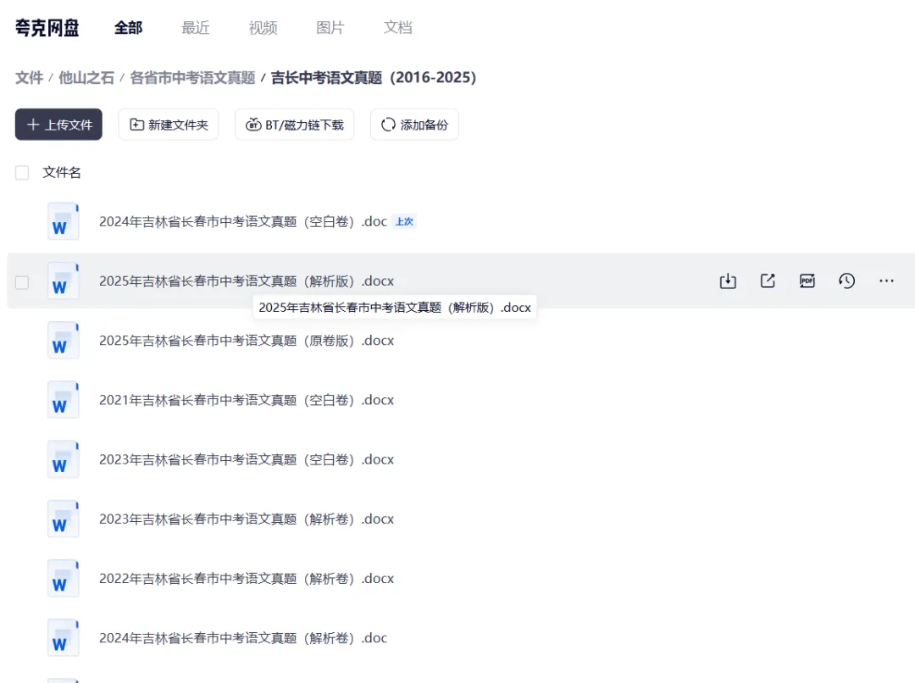Viewport: 915px width, 683px height.
Task: Download the 2025 解析版 docx file
Action: (728, 280)
